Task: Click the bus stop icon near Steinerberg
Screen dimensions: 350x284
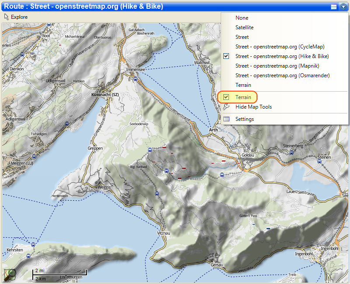Action: click(x=291, y=153)
